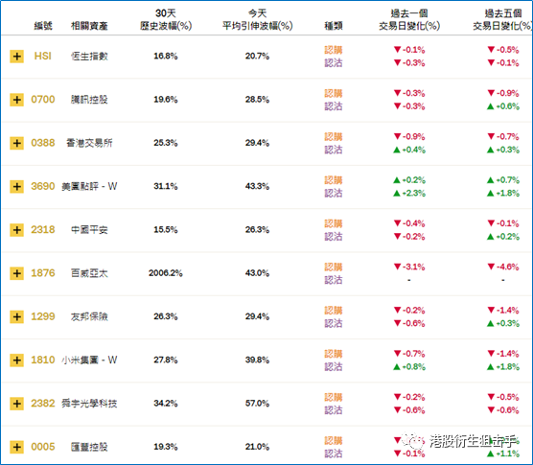
Task: Expand the 0005 row plus button
Action: tap(16, 447)
